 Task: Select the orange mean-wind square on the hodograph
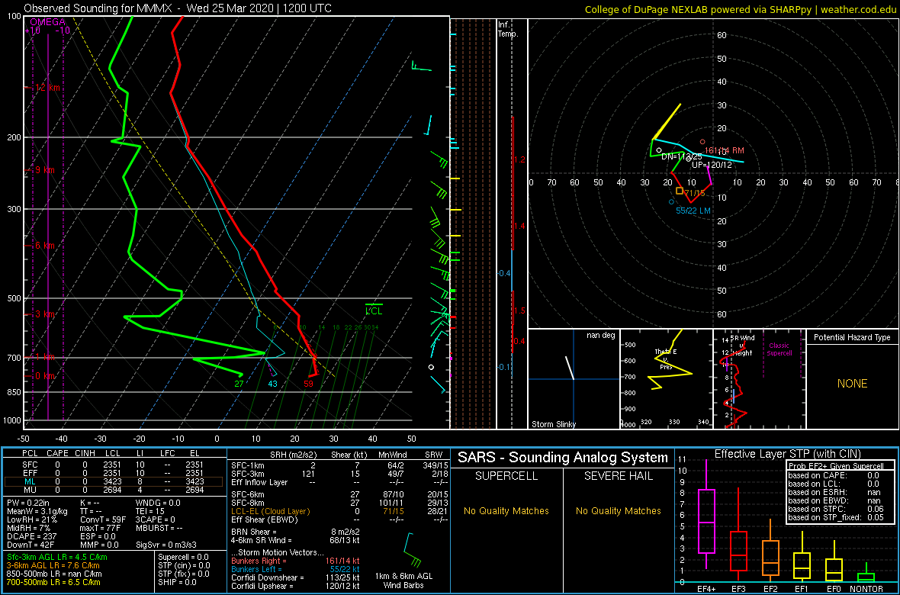coord(680,191)
